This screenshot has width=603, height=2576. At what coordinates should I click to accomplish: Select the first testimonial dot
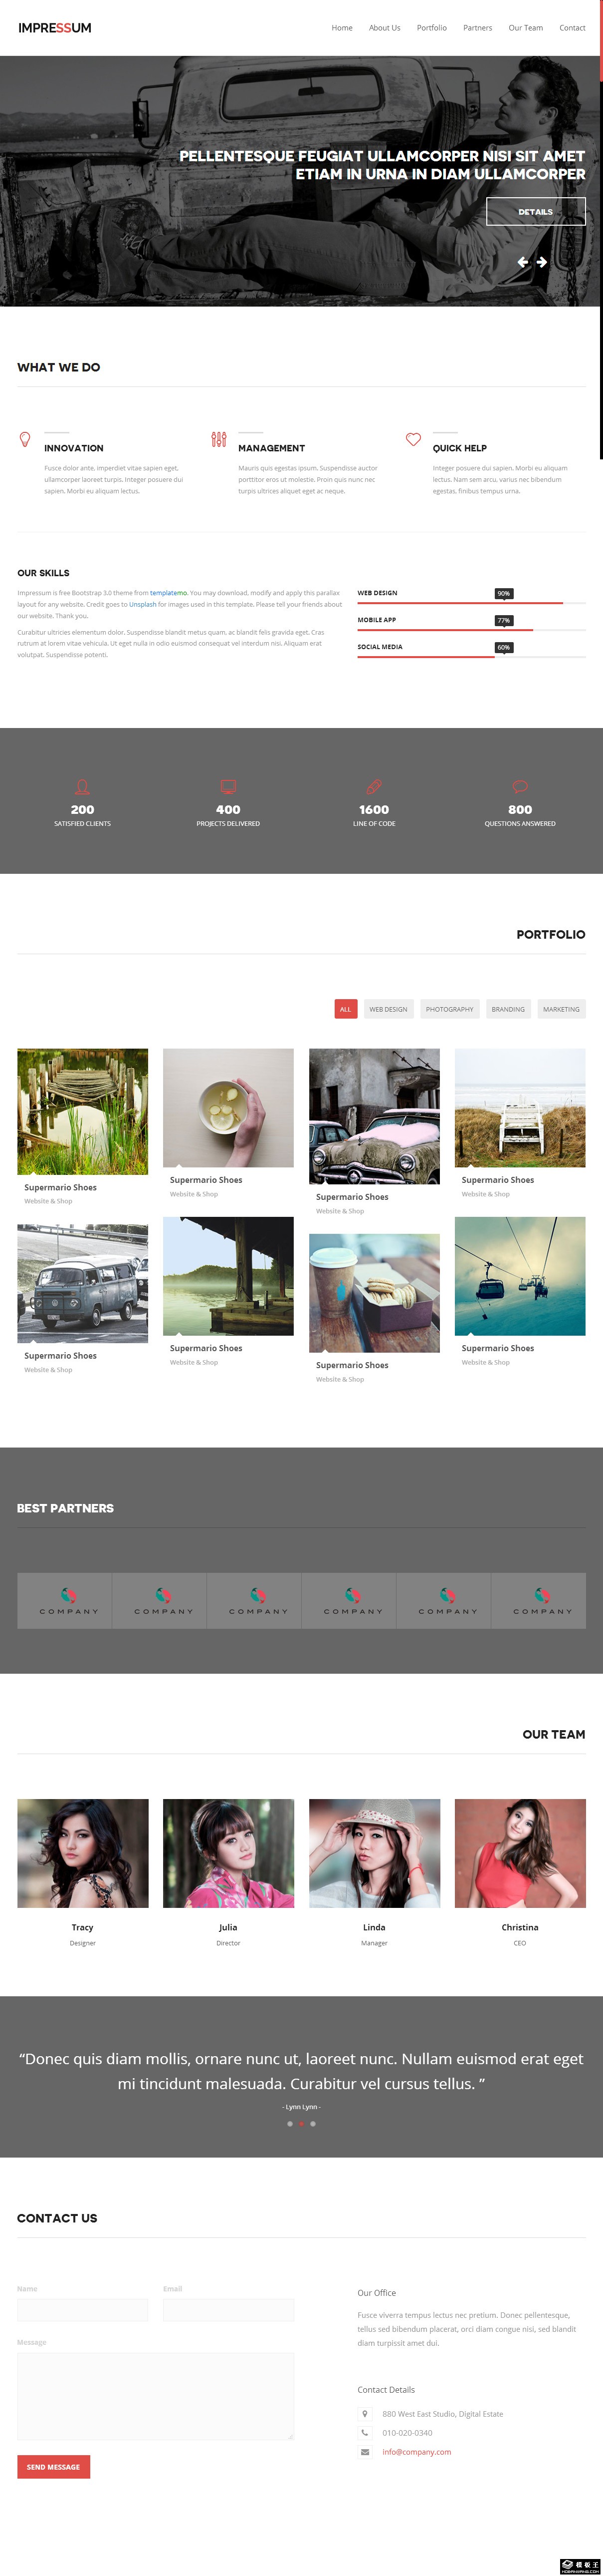click(289, 2124)
